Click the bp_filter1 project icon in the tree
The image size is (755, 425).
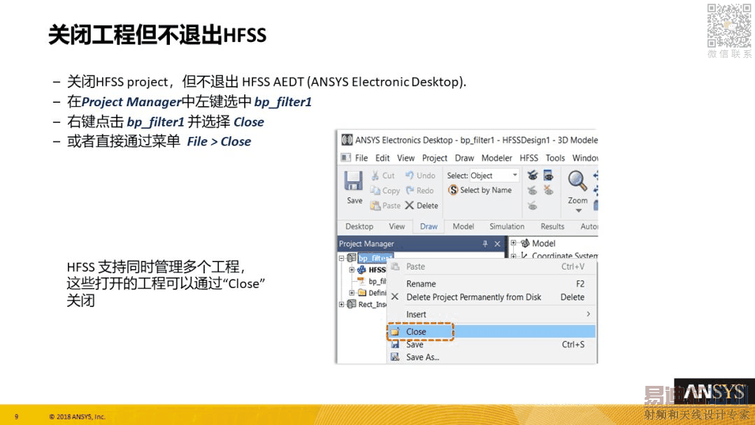click(352, 258)
